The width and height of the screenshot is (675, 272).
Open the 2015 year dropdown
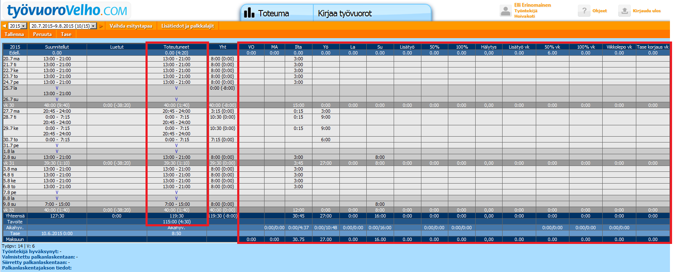pyautogui.click(x=18, y=26)
